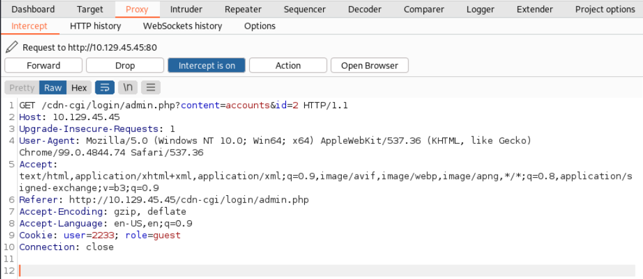The image size is (643, 279).
Task: Open the HTTP history sub-tab
Action: coord(95,26)
